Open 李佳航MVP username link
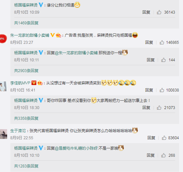This screenshot has height=172, width=183. coord(20,83)
